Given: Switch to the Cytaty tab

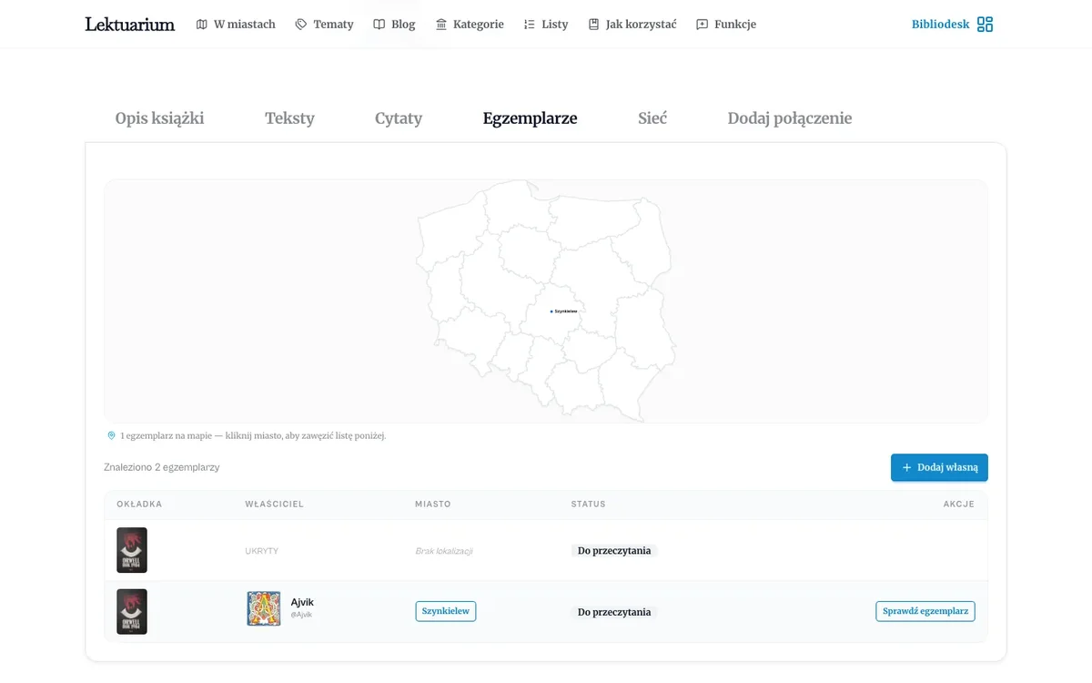Looking at the screenshot, I should point(399,118).
